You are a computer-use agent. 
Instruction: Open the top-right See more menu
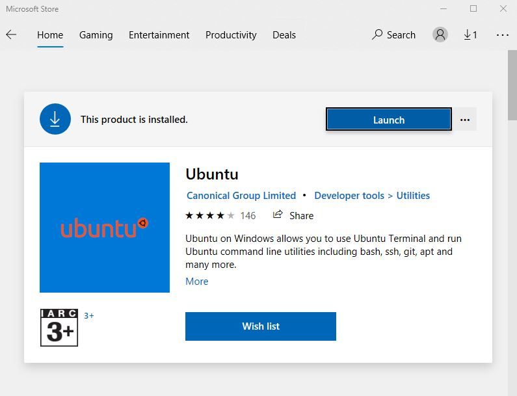pyautogui.click(x=502, y=35)
